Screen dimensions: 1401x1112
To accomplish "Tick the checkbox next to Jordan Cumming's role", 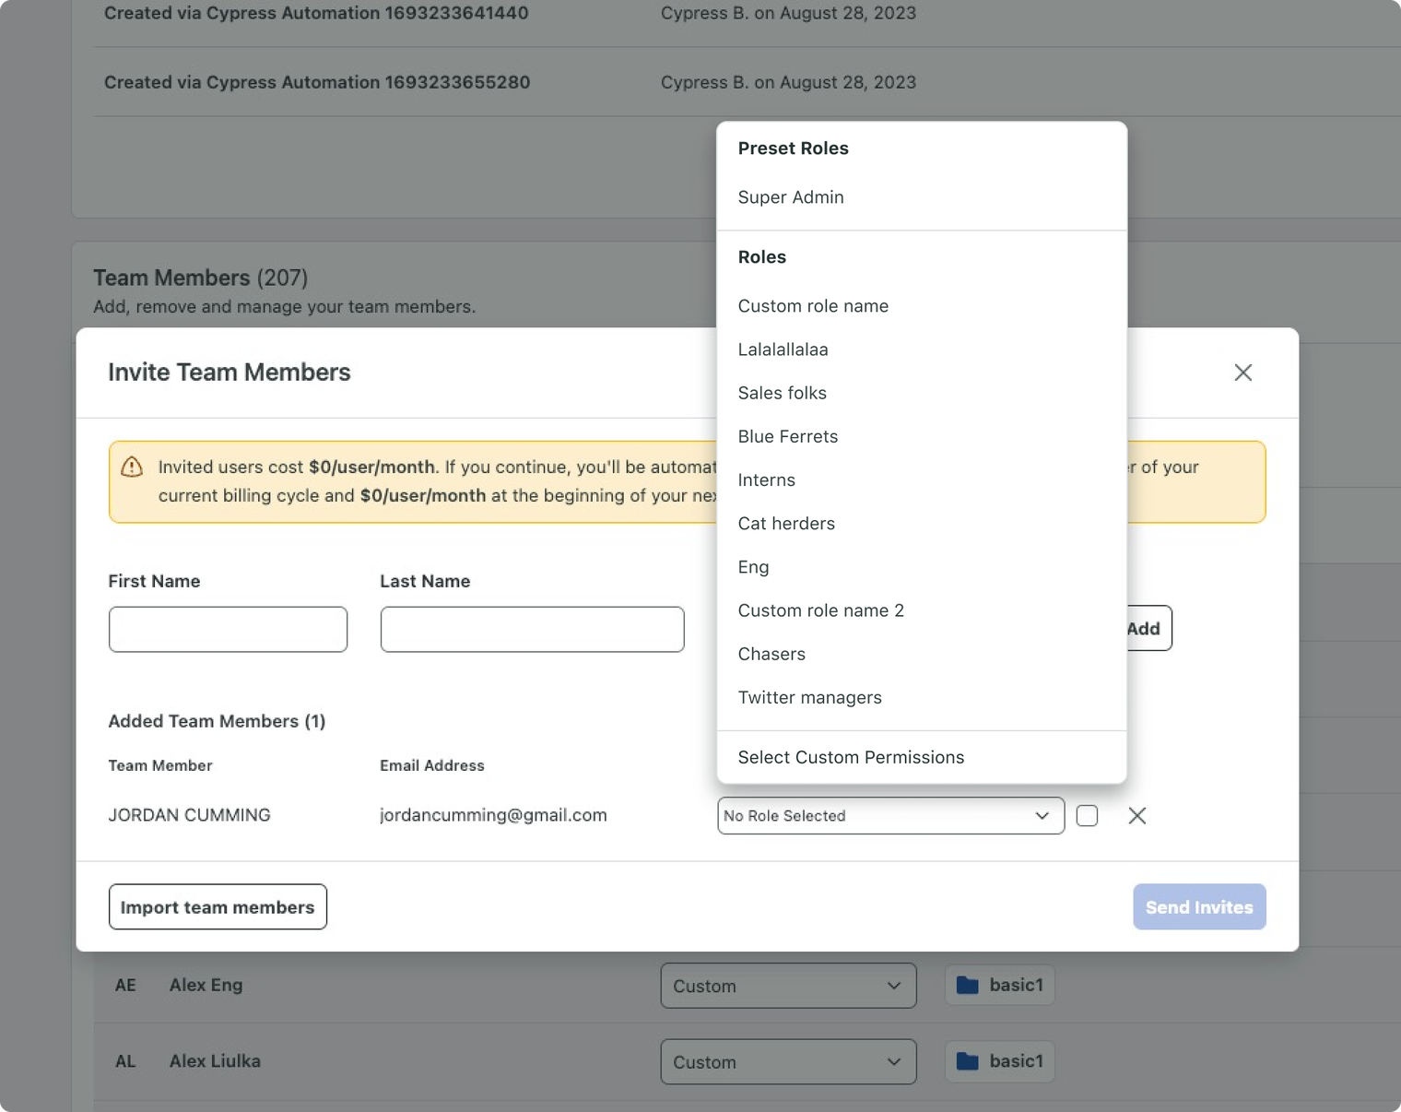I will [x=1087, y=816].
